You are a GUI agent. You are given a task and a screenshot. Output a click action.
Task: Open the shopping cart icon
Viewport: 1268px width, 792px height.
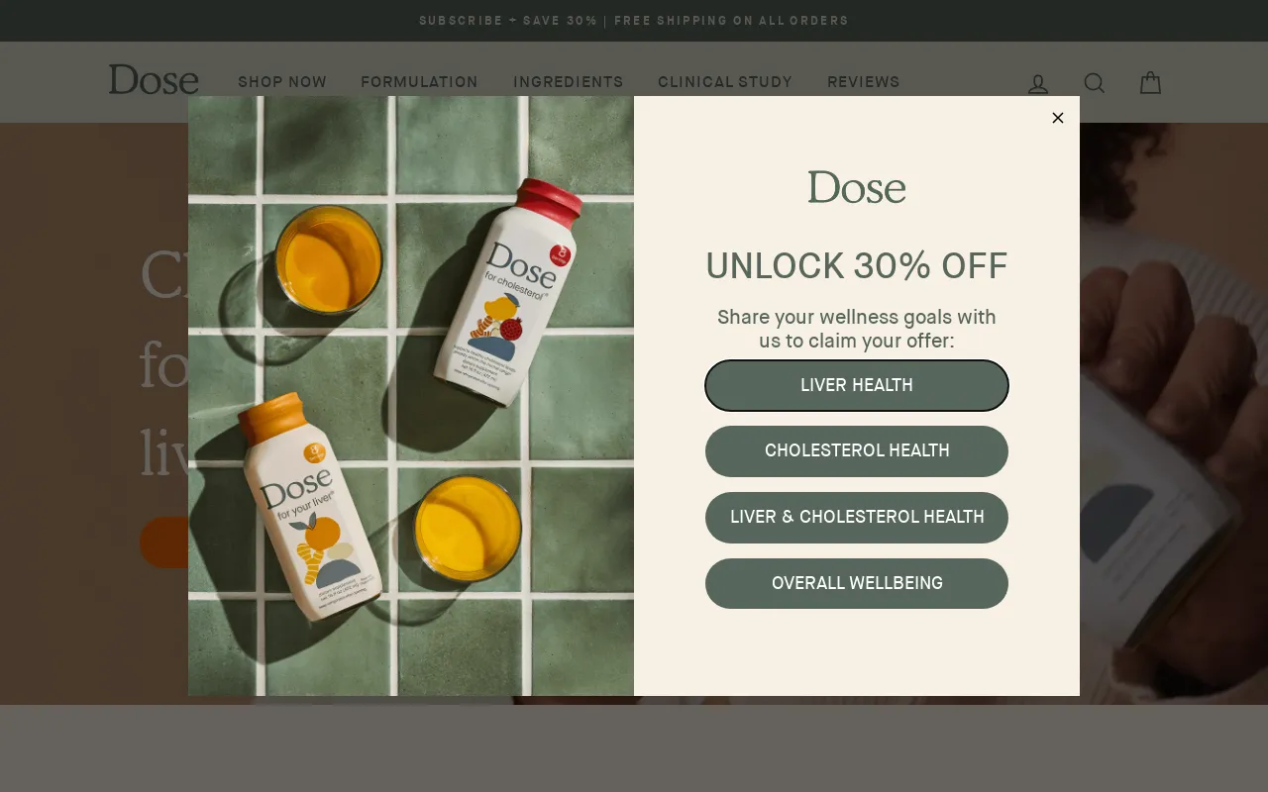pyautogui.click(x=1150, y=83)
